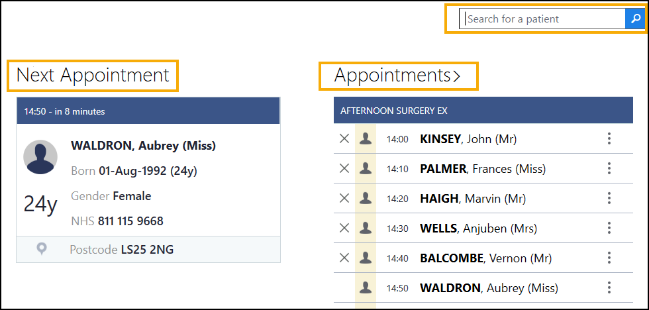Click into the Search for a patient field
The height and width of the screenshot is (310, 649).
[x=543, y=19]
